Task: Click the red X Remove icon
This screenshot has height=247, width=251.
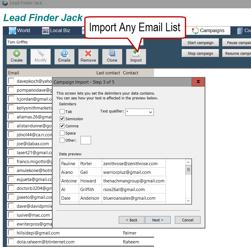Action: click(x=88, y=54)
